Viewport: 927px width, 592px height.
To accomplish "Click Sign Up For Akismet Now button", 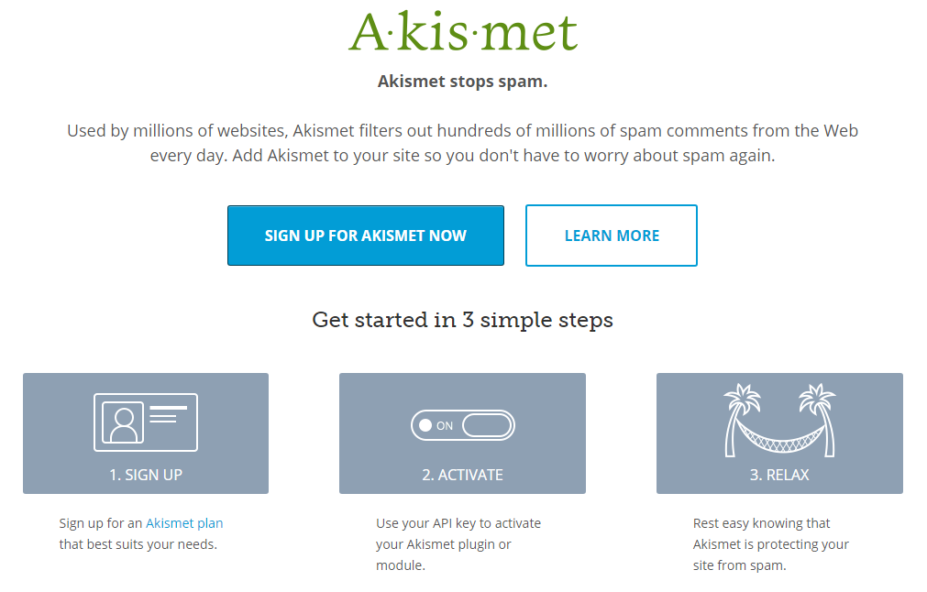I will coord(366,236).
